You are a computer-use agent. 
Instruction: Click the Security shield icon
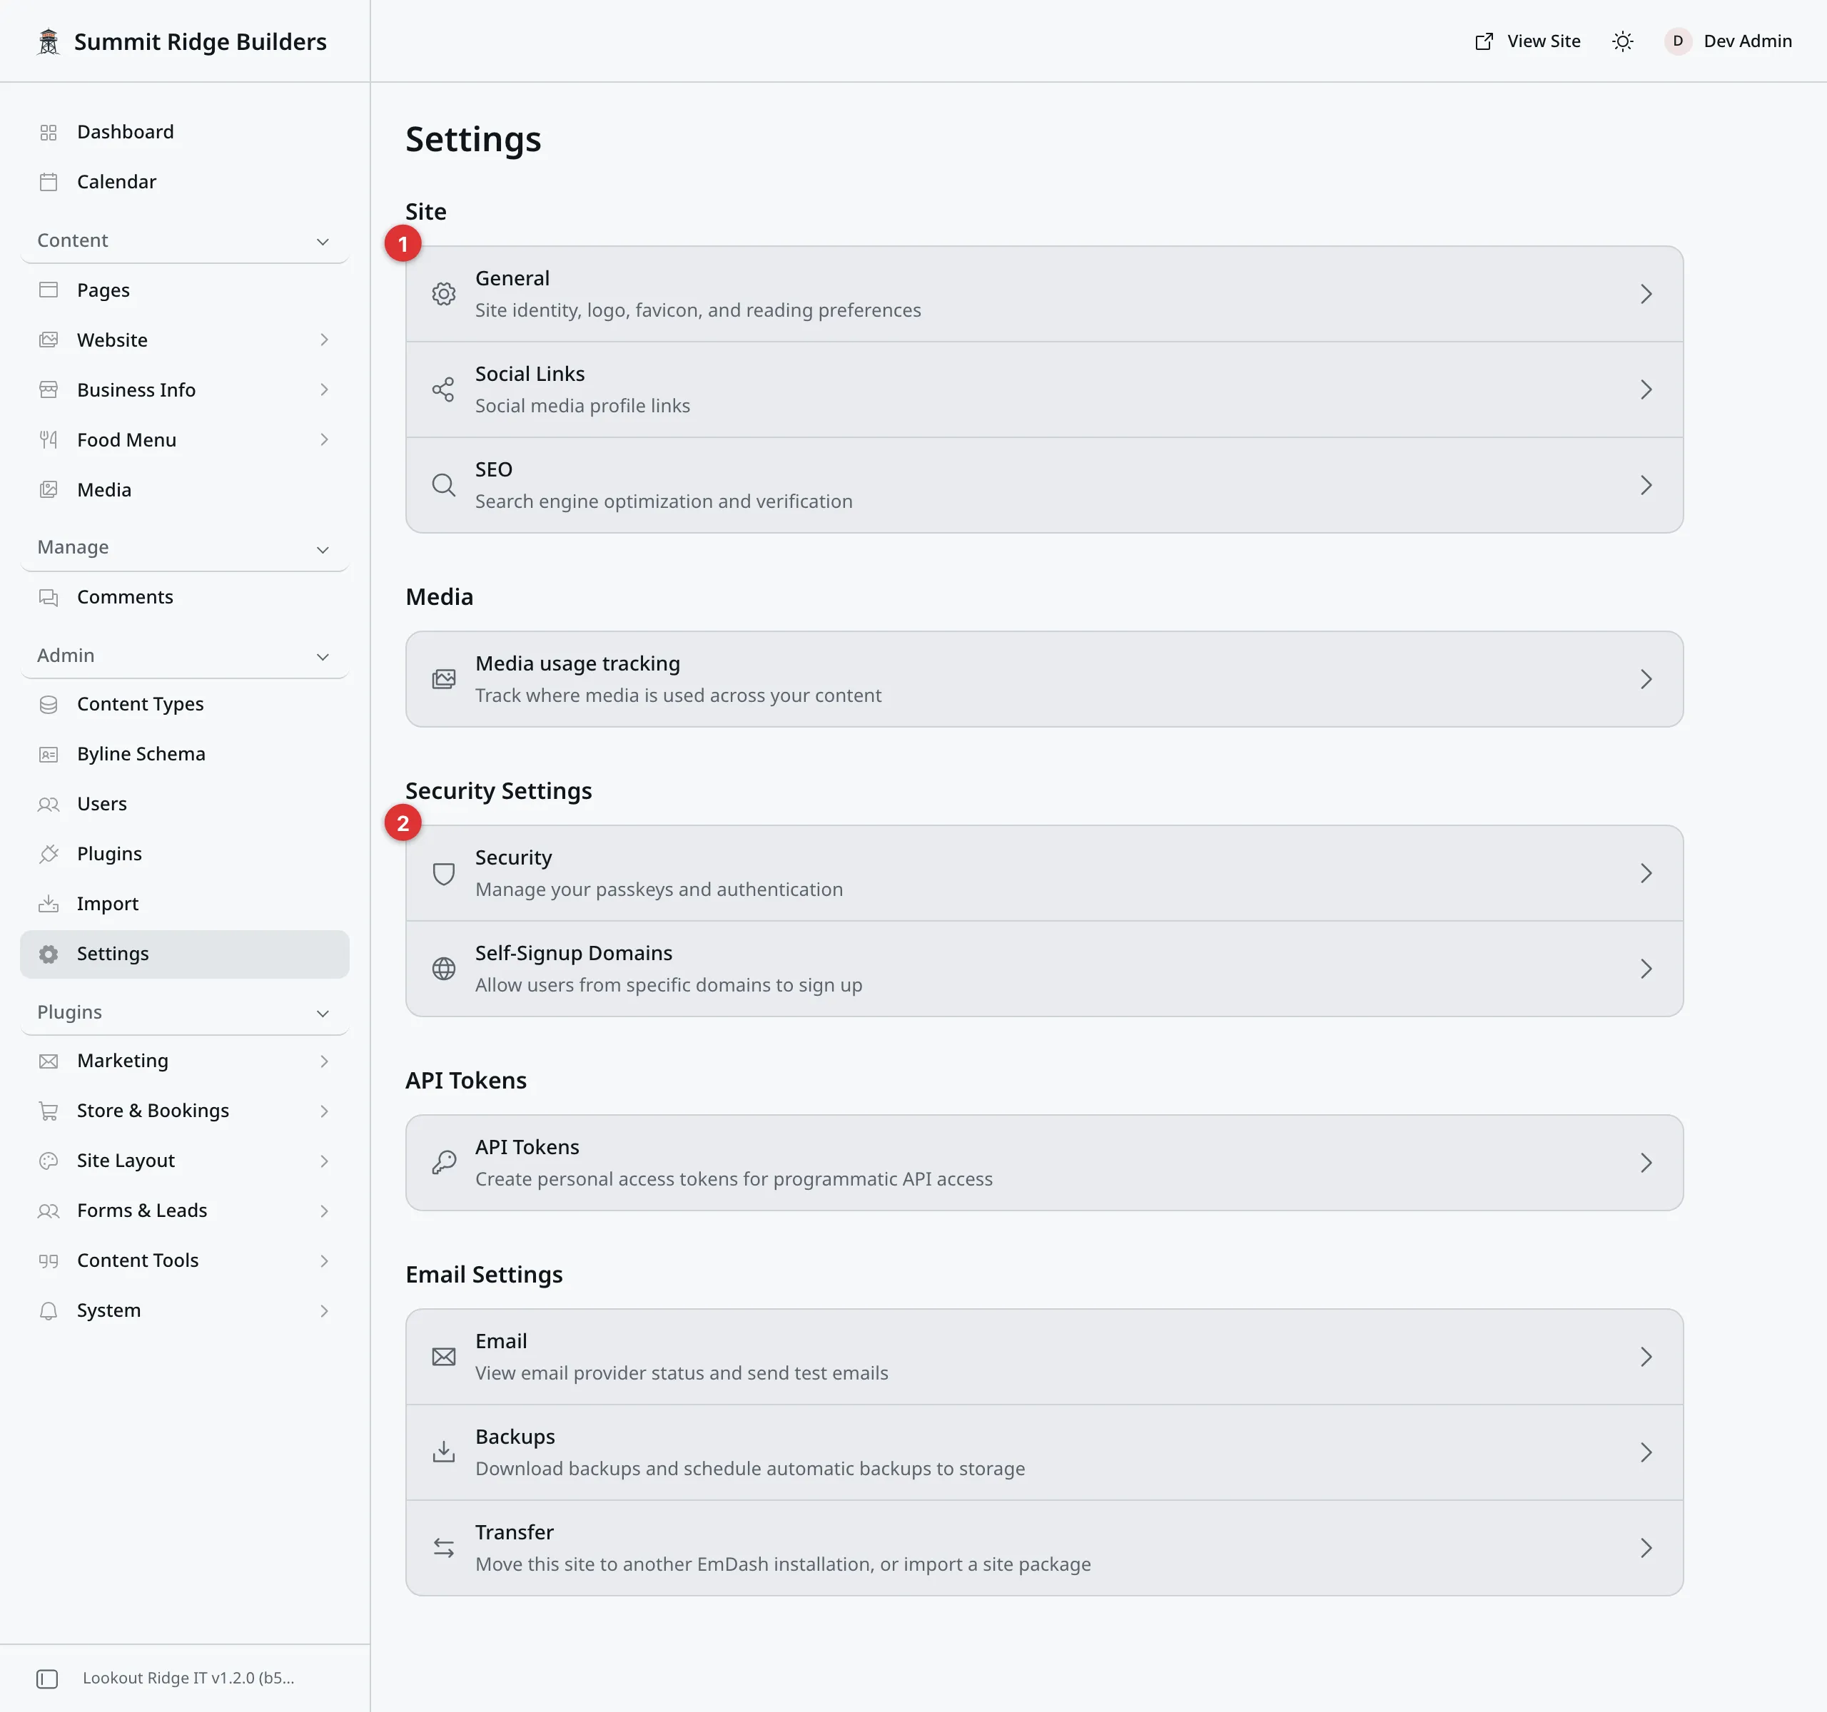[444, 873]
